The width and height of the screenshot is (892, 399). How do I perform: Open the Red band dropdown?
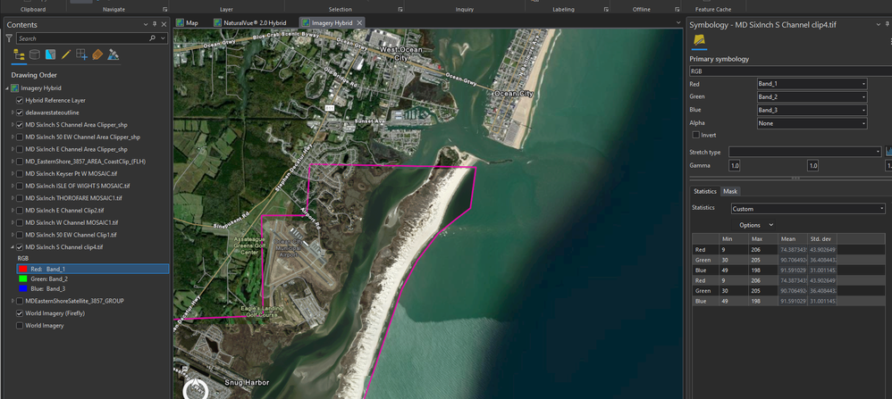pyautogui.click(x=812, y=84)
